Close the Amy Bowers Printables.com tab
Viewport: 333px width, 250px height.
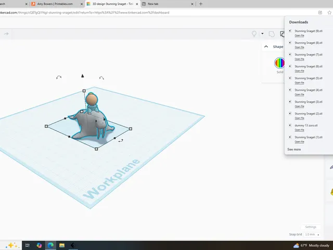click(82, 4)
